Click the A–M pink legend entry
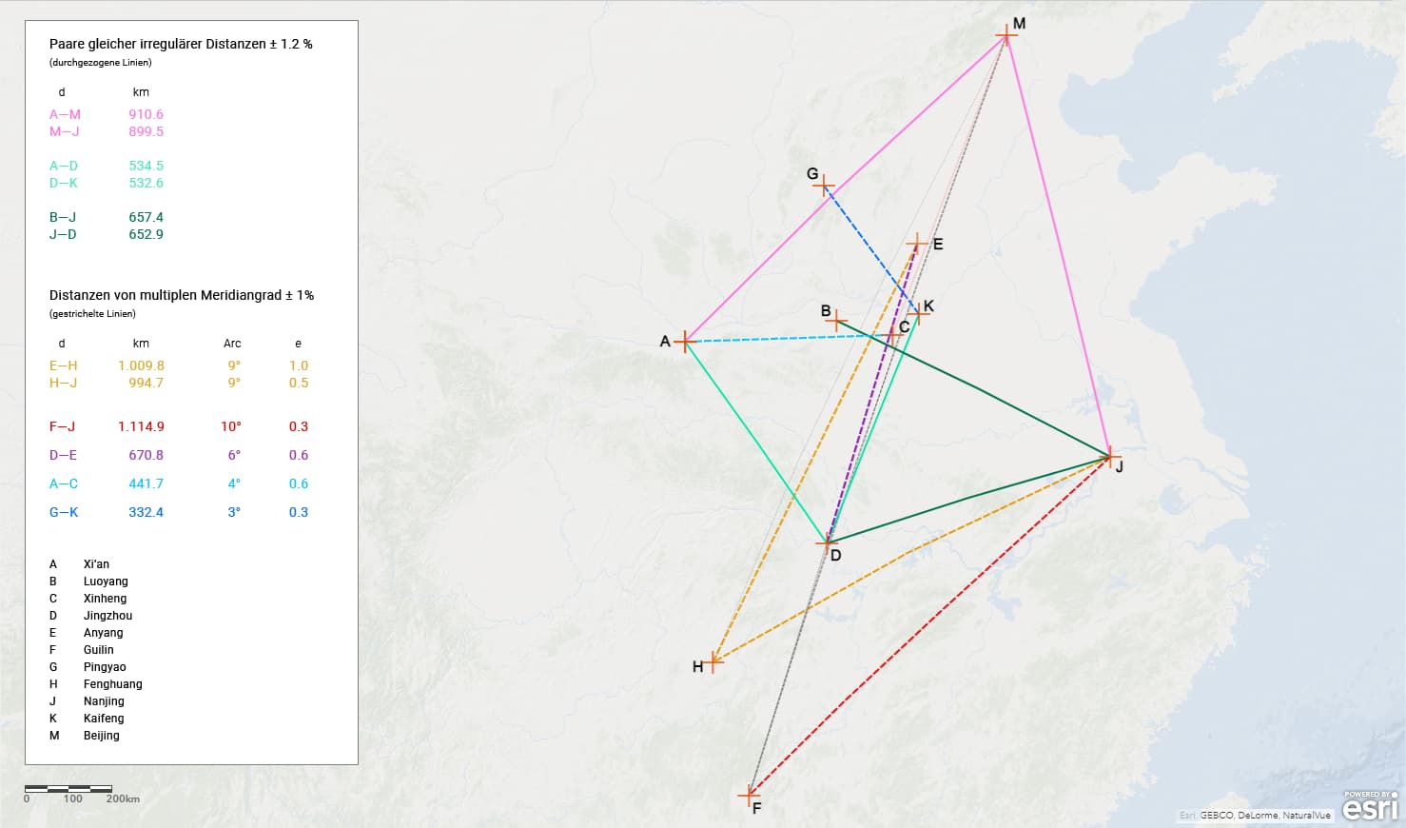This screenshot has height=828, width=1406. point(106,114)
